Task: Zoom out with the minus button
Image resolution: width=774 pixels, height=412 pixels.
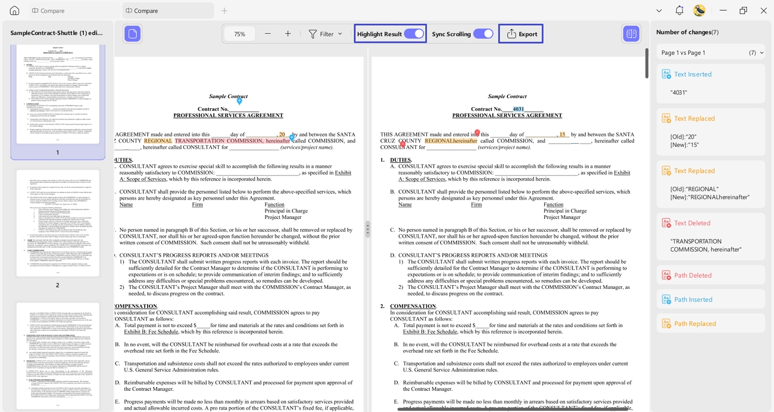Action: pos(268,34)
